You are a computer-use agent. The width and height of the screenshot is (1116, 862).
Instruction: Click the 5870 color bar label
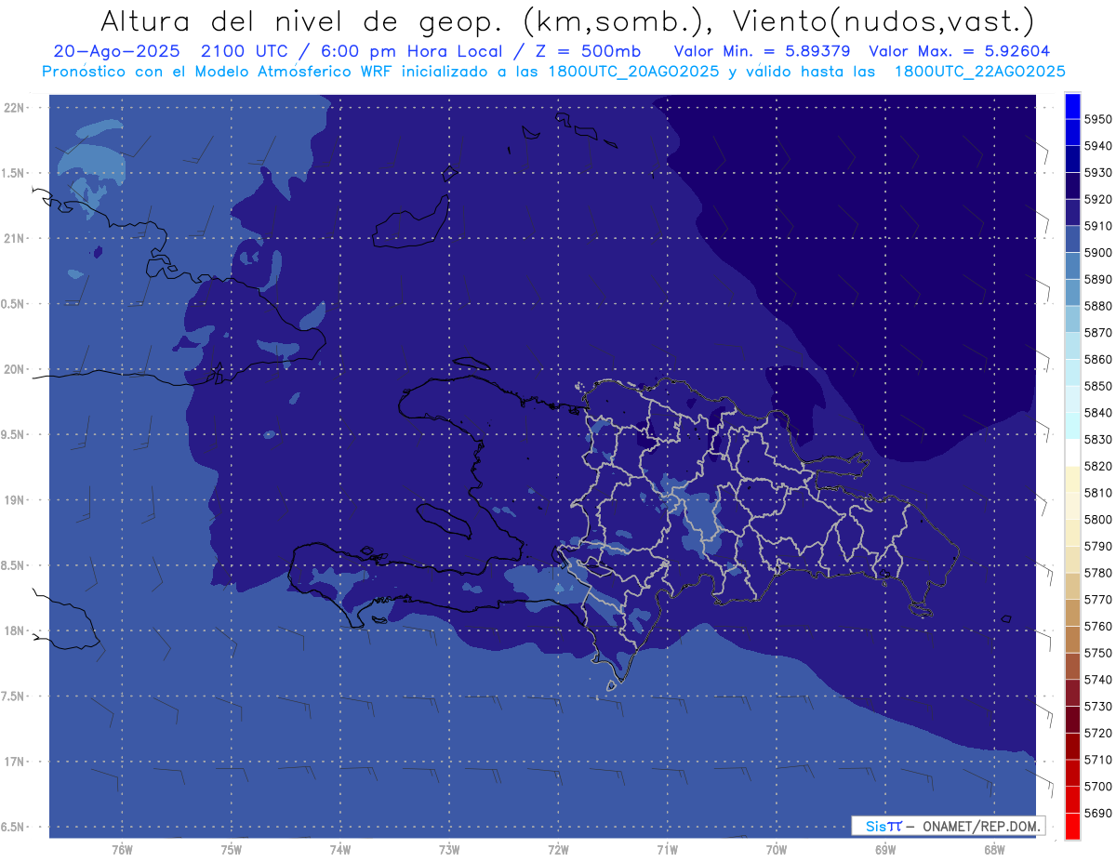tap(1098, 332)
